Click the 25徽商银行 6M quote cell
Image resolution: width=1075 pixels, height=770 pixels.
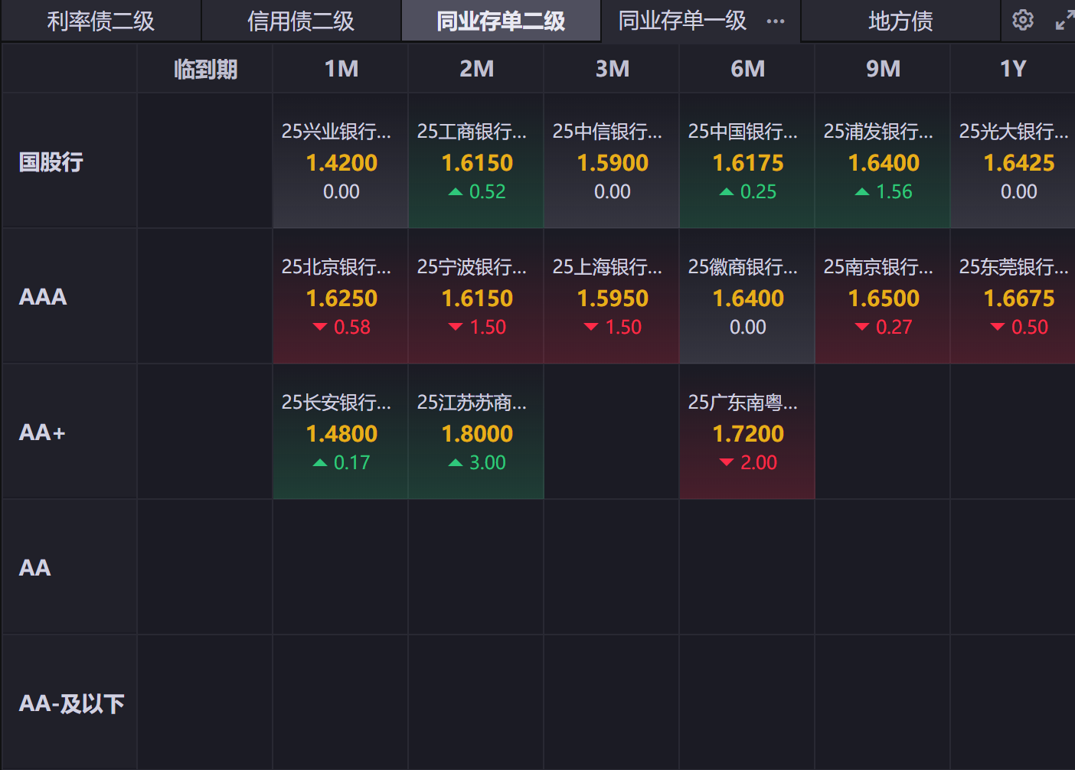pos(747,297)
